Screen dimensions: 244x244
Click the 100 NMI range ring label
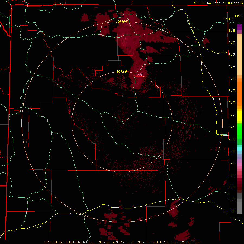click(x=122, y=21)
